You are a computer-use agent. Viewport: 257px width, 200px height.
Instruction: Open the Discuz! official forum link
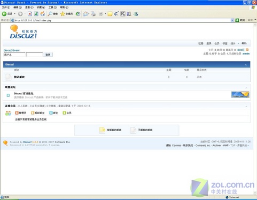pyautogui.click(x=24, y=93)
